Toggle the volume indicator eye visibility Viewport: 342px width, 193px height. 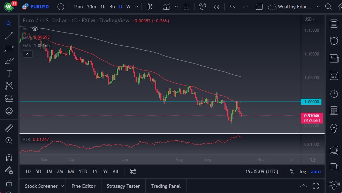tap(35, 29)
